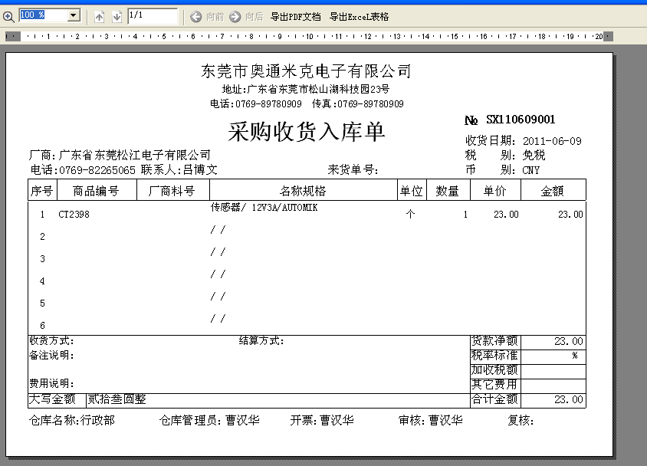Click the row number 6 in the table
This screenshot has width=647, height=466.
click(42, 326)
